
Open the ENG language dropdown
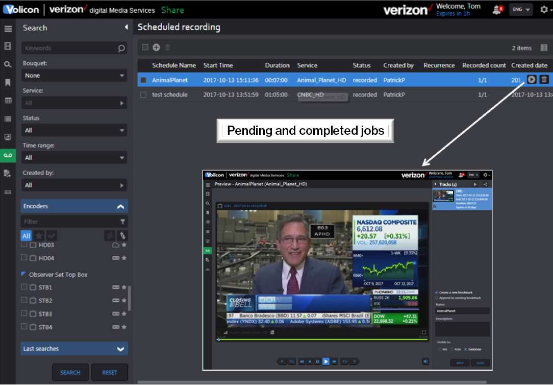521,10
